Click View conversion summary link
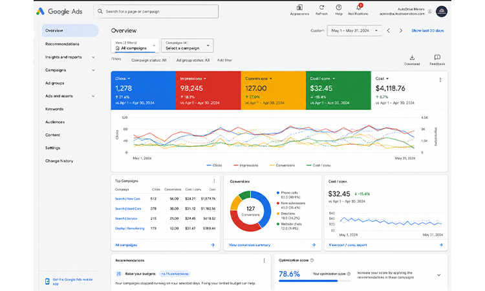The image size is (485, 291). coord(250,245)
